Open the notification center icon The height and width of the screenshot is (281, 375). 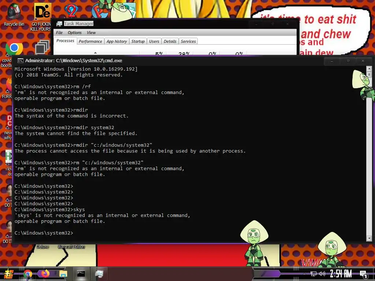pyautogui.click(x=363, y=274)
